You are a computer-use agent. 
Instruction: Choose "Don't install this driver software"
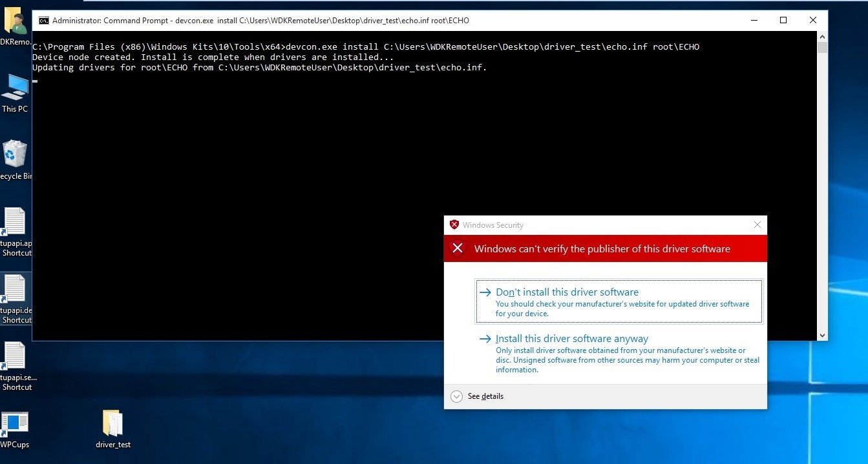point(567,292)
